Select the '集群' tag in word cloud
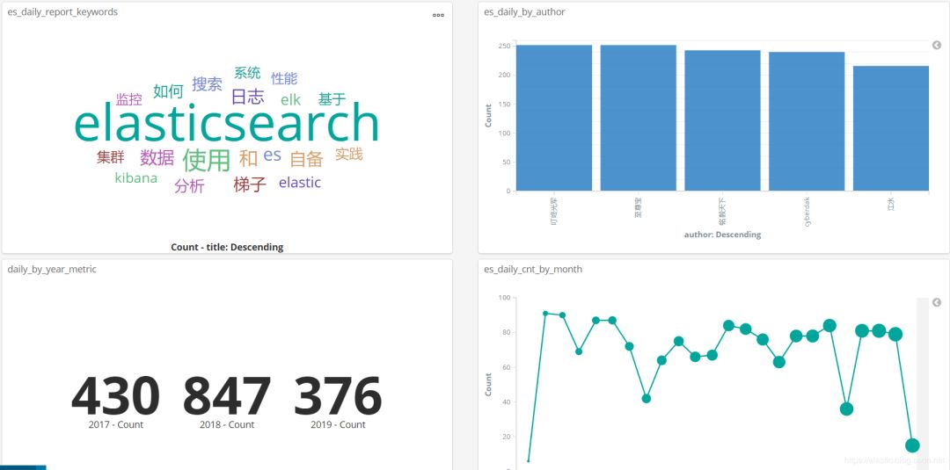The image size is (950, 470). click(x=110, y=158)
